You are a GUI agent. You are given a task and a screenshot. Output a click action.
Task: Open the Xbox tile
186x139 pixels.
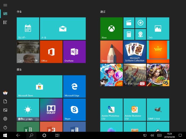click(x=111, y=29)
